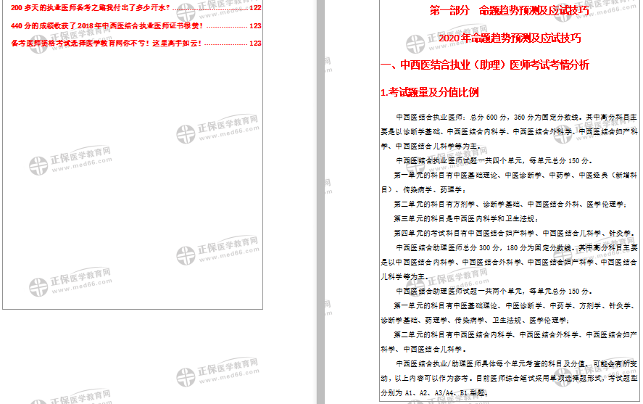The width and height of the screenshot is (643, 404).
Task: Click heading "第一部分 命题趋势预测及应试技巧"
Action: [x=509, y=11]
